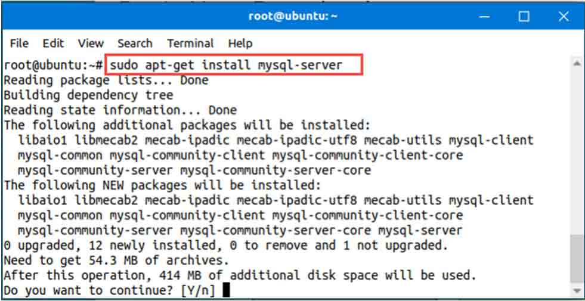The height and width of the screenshot is (301, 585).
Task: Open the Search menu
Action: [x=135, y=44]
